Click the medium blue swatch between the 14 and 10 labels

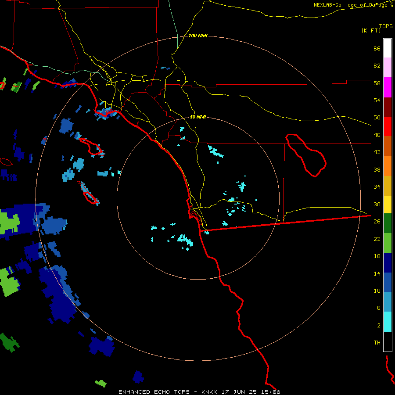388,282
